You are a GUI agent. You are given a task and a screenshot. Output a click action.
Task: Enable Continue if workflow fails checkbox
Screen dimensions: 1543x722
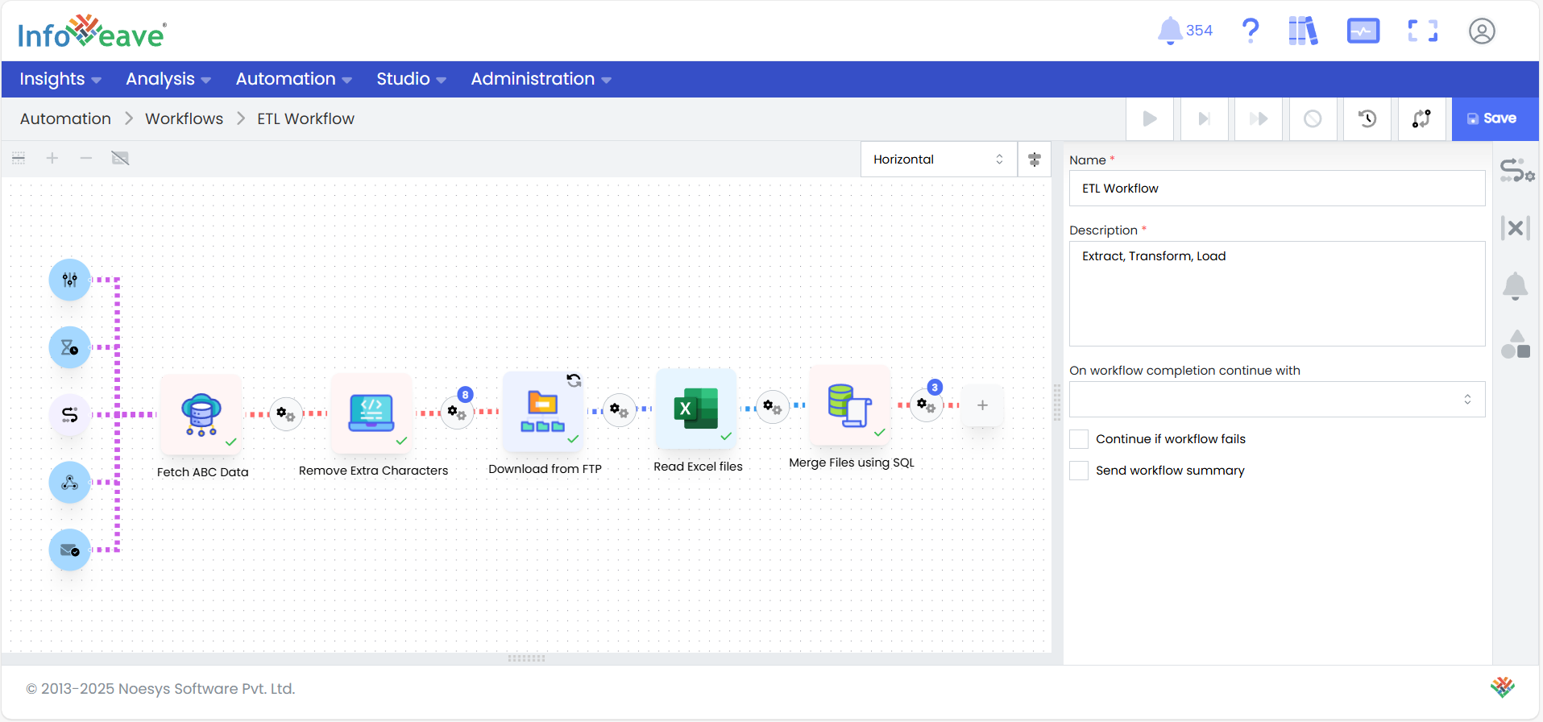click(x=1079, y=439)
